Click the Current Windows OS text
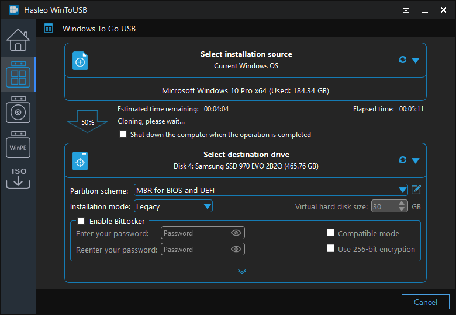456x315 pixels. 246,66
